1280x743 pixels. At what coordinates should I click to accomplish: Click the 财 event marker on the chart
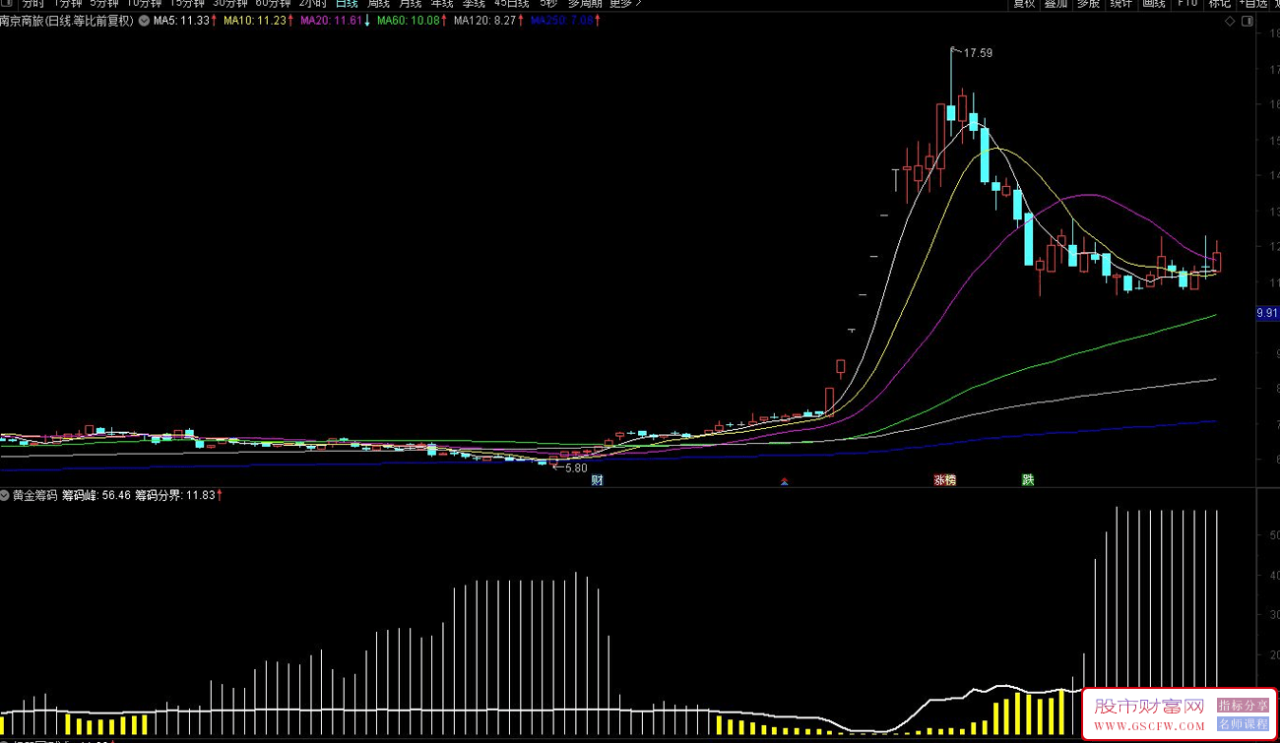tap(597, 480)
